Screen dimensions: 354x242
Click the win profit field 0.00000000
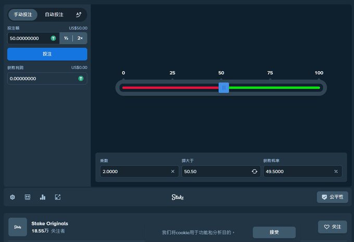[47, 78]
